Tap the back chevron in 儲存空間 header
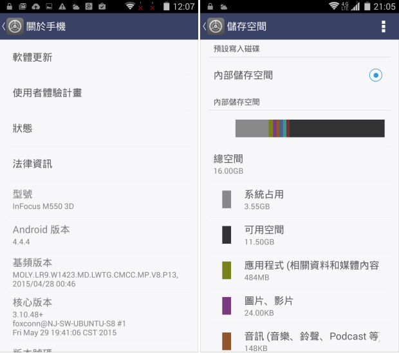Viewport: 399px width, 353px height. pos(205,26)
